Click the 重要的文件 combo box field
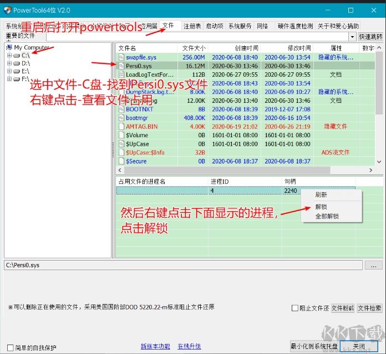386x354 pixels. tap(197, 37)
